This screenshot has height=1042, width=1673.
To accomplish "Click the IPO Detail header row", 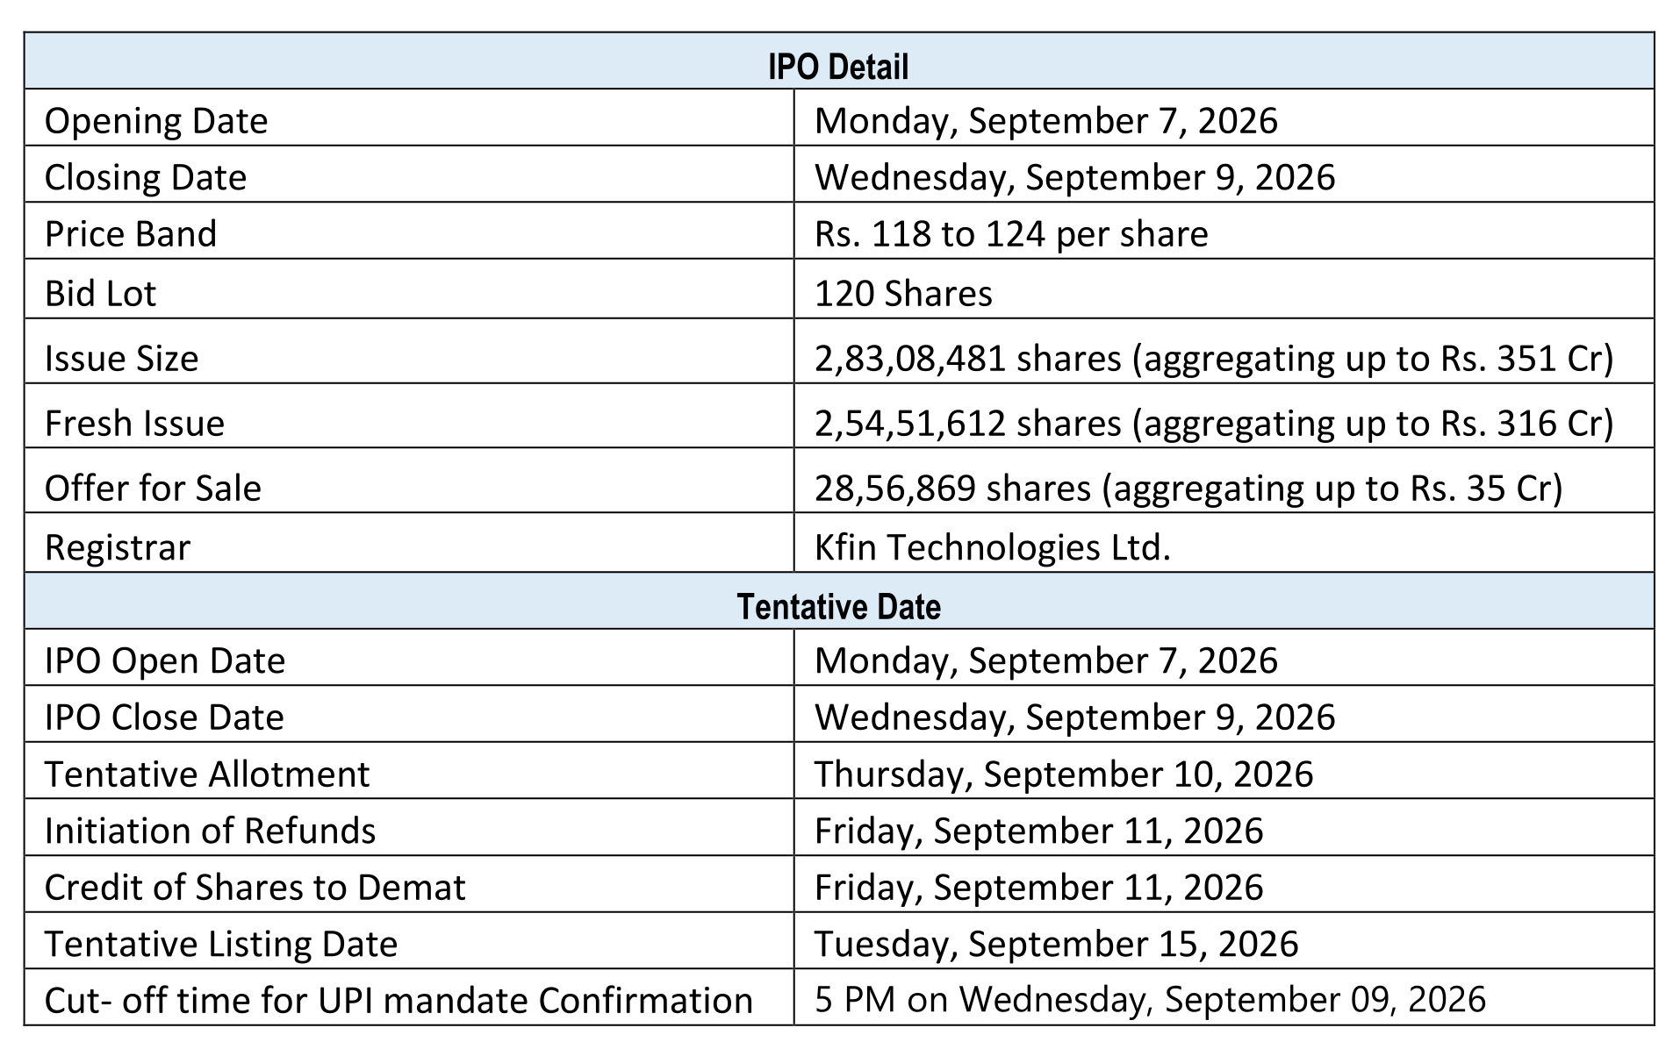I will point(838,61).
